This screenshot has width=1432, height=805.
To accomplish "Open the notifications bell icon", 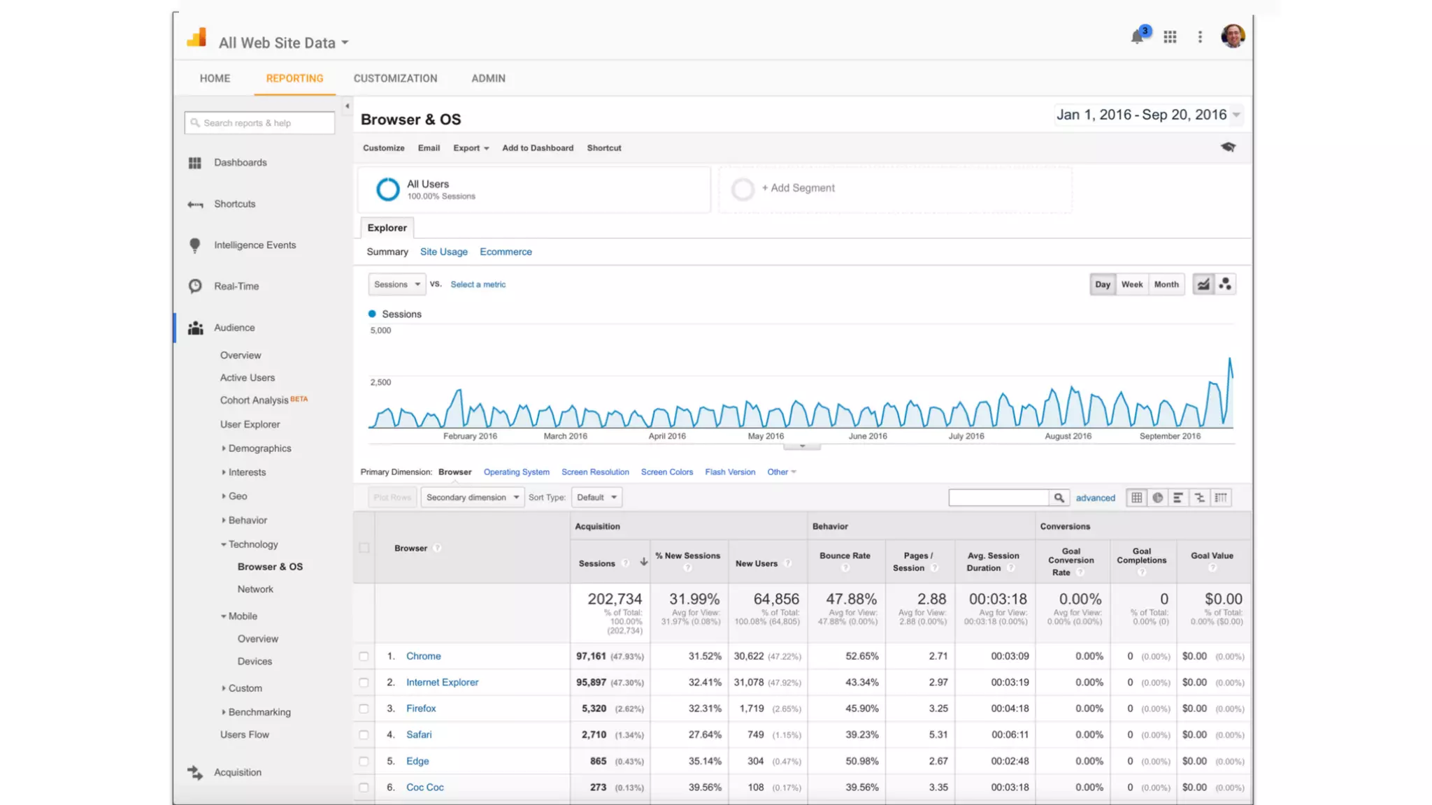I will (x=1137, y=36).
